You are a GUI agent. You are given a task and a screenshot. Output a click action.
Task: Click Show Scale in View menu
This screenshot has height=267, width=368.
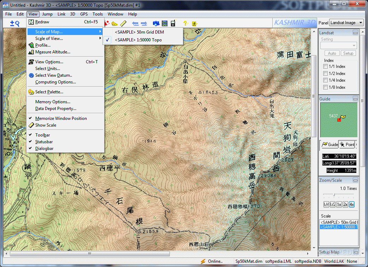pos(66,125)
